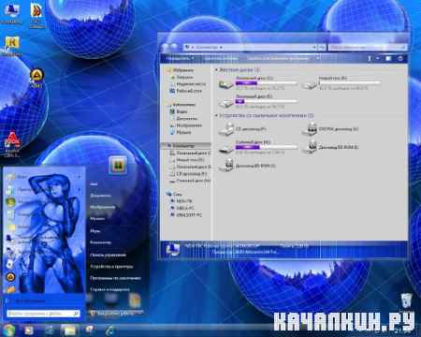Click the Explorer help icon

point(400,58)
